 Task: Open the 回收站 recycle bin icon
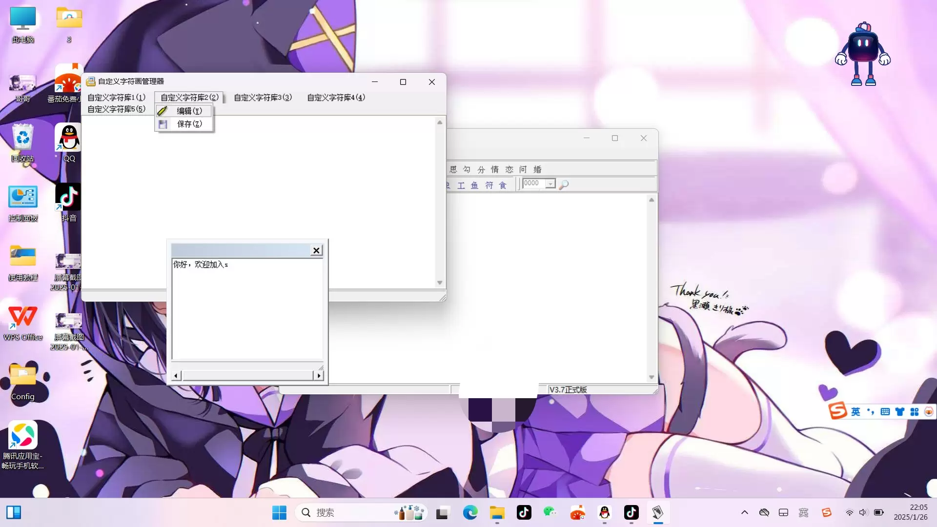click(x=23, y=143)
